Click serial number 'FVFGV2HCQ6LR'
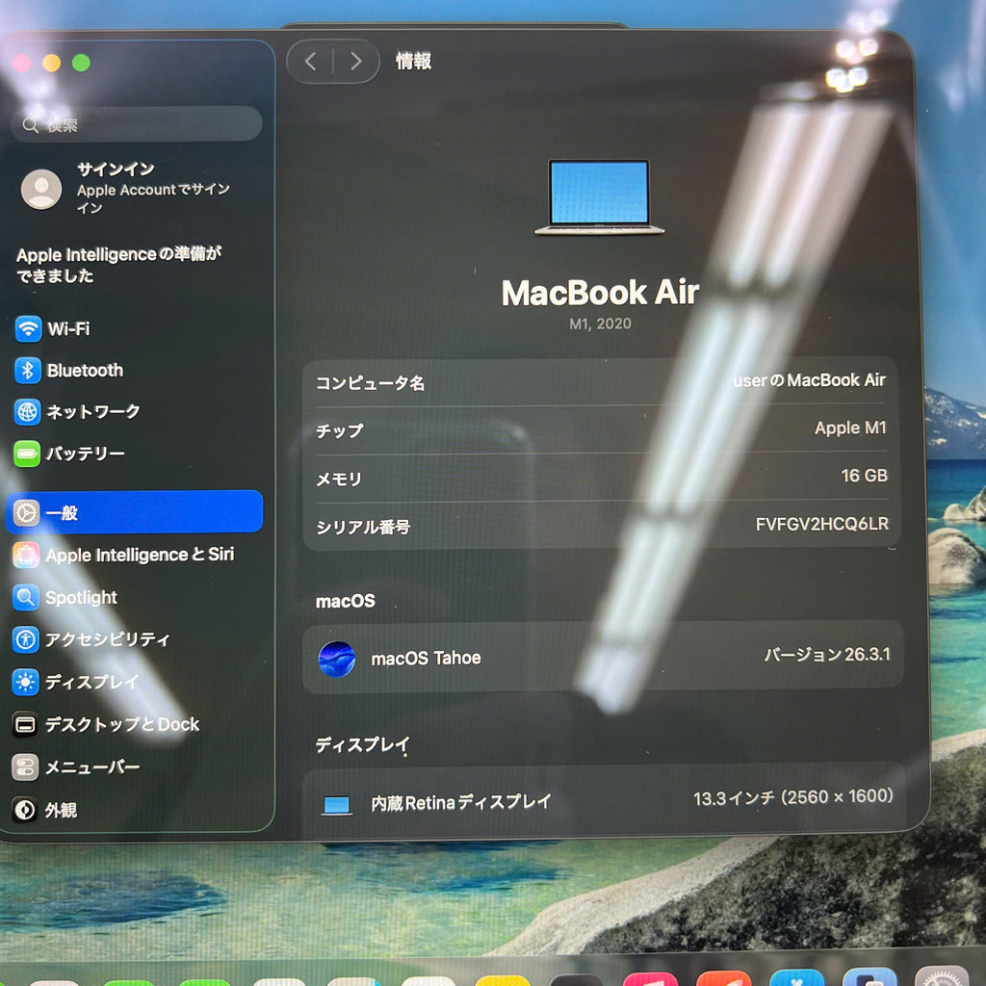The image size is (986, 986). pyautogui.click(x=822, y=524)
